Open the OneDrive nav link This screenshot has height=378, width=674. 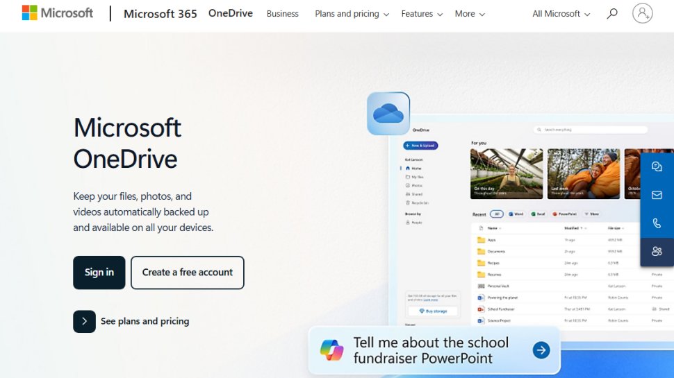pos(231,13)
